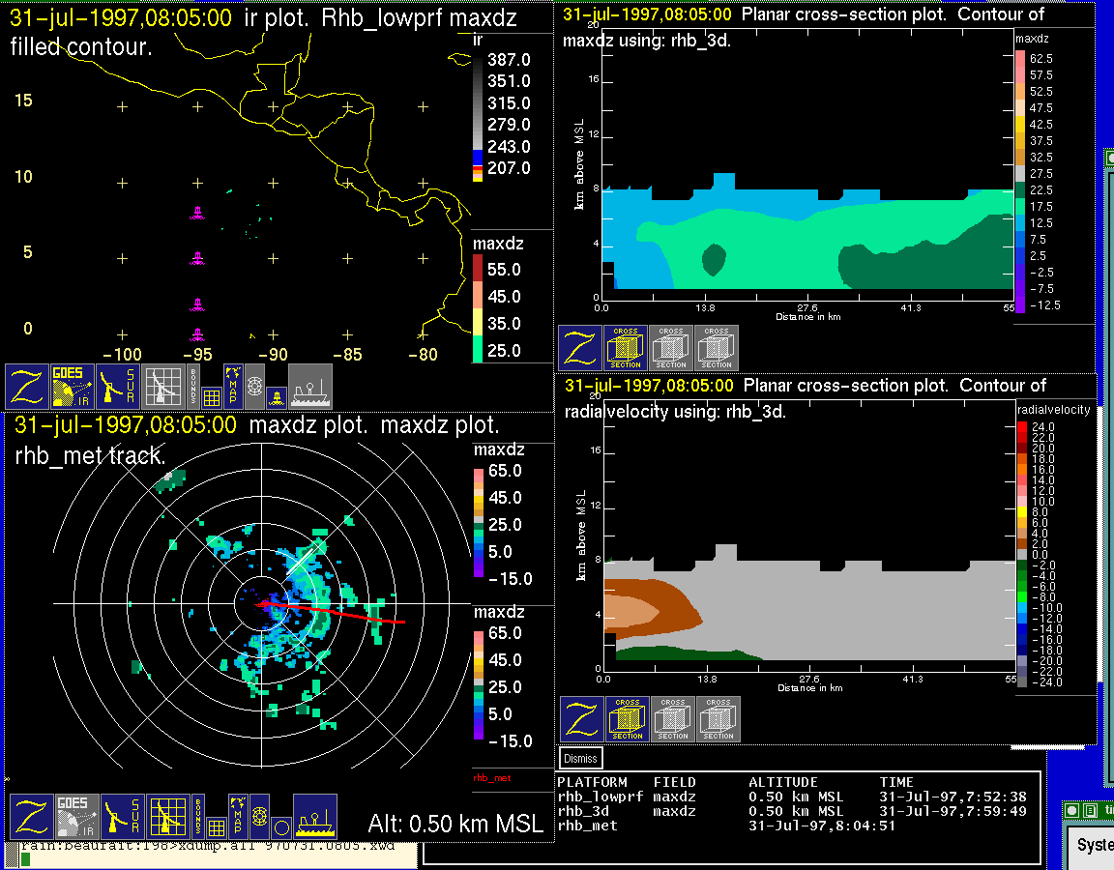Click the Z icon in the ir plot panel

[x=27, y=387]
